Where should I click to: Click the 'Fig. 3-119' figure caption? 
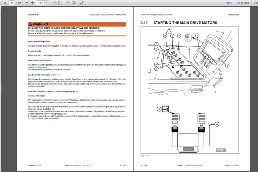(x=145, y=156)
